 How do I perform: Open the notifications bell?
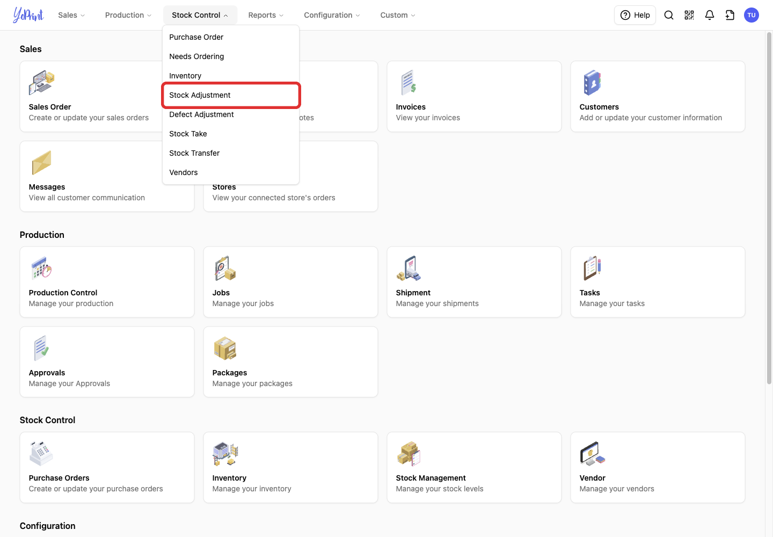710,15
